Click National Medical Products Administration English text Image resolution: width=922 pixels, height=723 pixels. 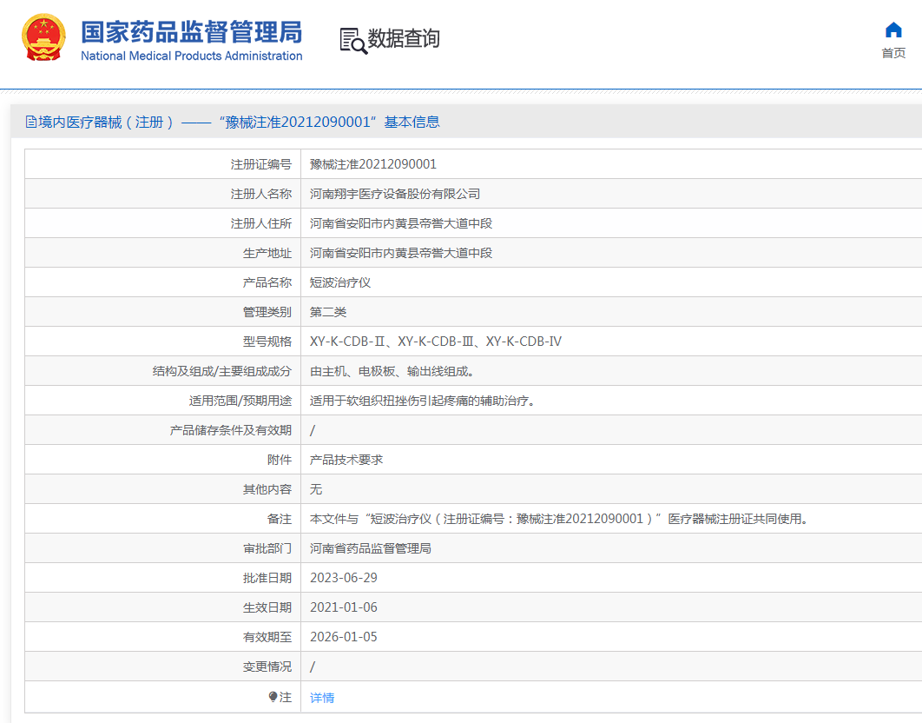click(x=191, y=56)
